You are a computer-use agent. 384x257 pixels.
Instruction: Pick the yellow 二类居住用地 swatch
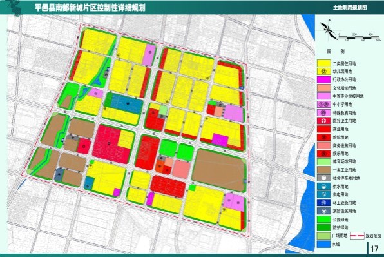click(323, 63)
